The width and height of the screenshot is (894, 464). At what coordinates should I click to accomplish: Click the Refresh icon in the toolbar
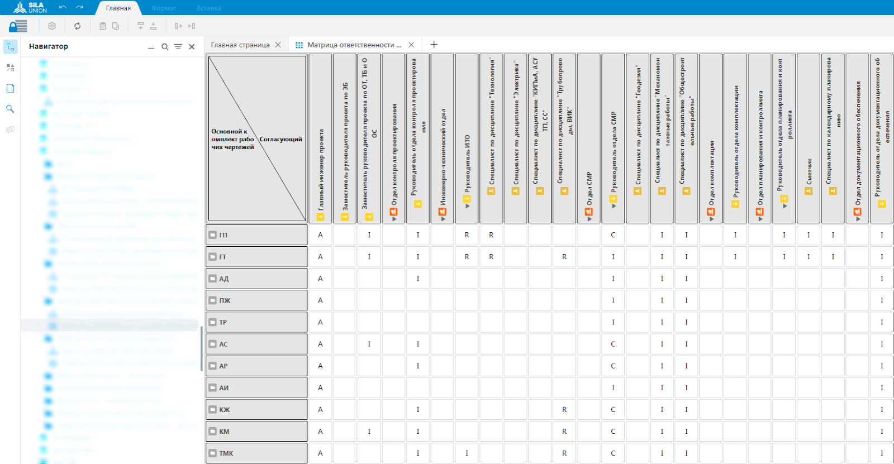pyautogui.click(x=77, y=26)
